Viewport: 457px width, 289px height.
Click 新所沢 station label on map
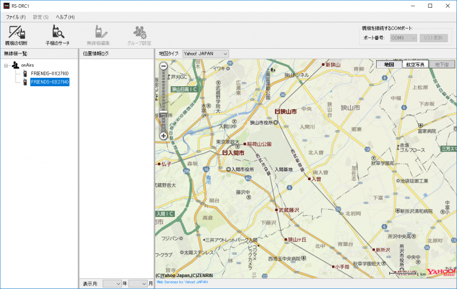[x=383, y=250]
